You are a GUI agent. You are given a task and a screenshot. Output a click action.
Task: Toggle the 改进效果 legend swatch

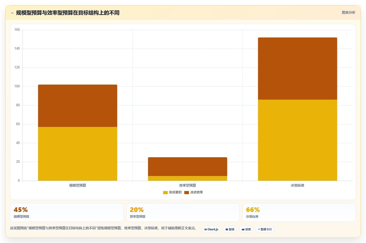coord(186,192)
